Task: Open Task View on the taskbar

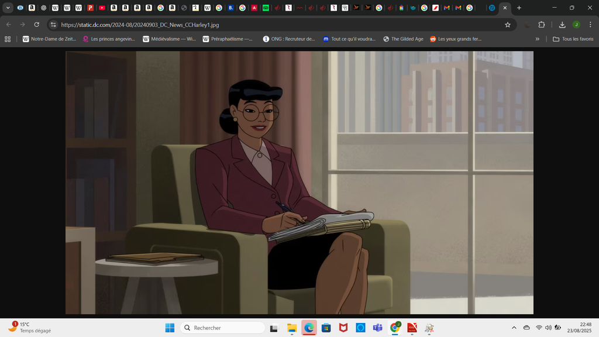Action: pyautogui.click(x=274, y=328)
